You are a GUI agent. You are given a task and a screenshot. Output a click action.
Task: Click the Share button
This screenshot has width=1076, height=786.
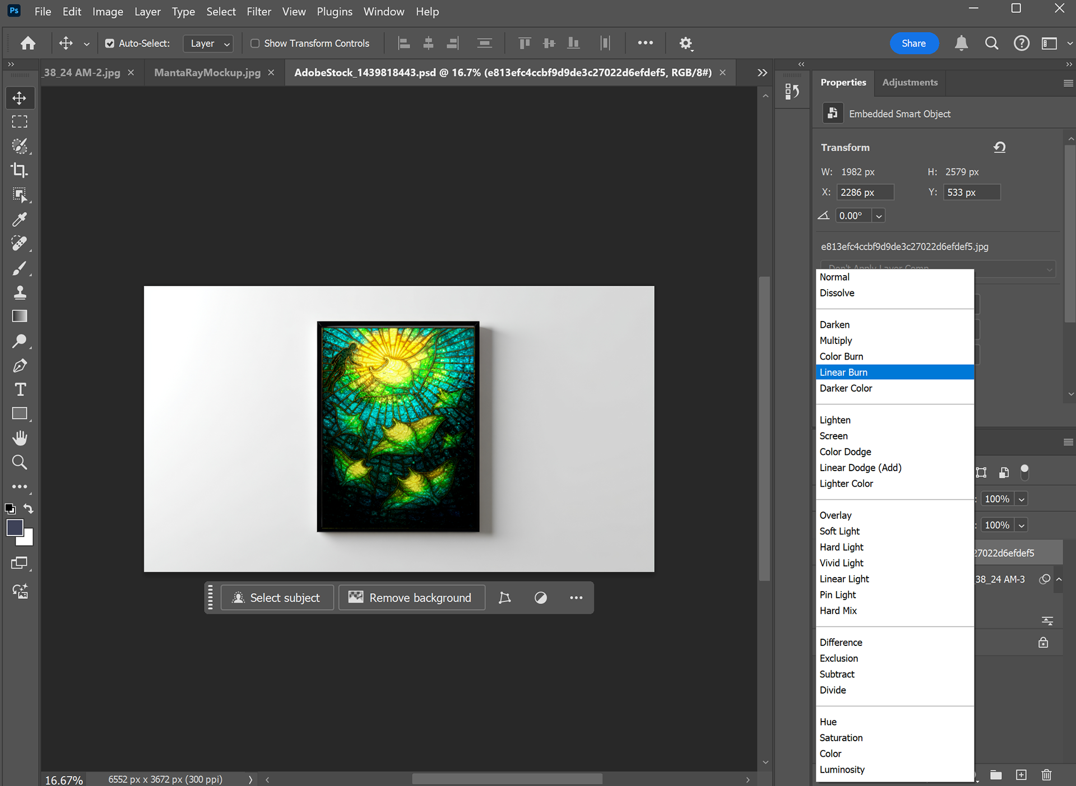[913, 43]
